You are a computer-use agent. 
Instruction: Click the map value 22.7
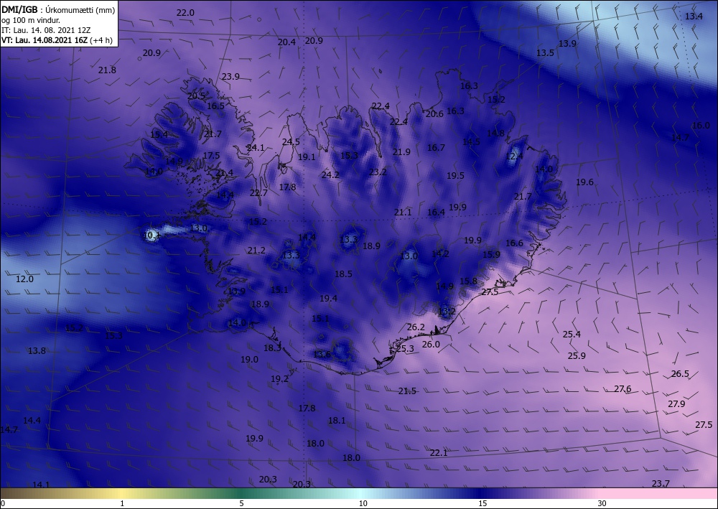(x=258, y=193)
